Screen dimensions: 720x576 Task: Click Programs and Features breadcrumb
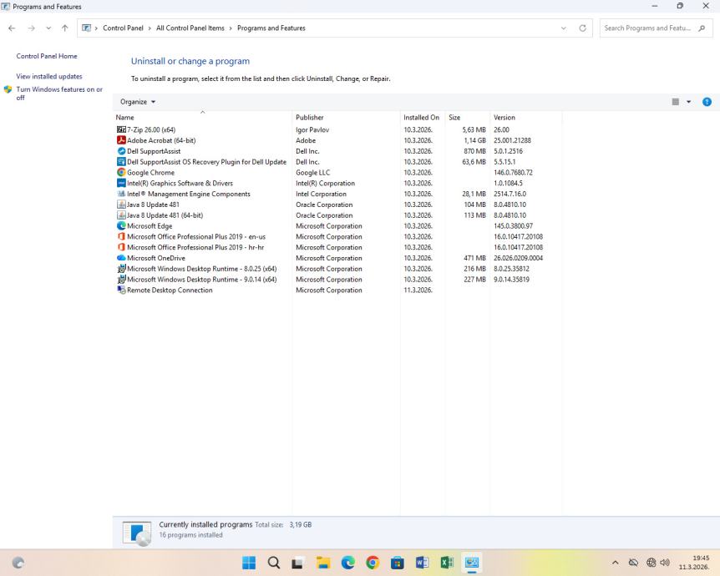(271, 28)
